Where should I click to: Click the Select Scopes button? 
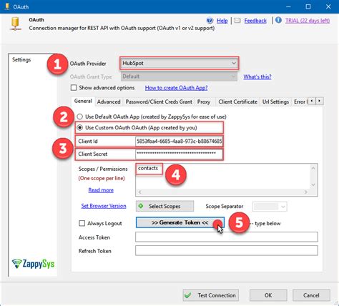(x=164, y=206)
